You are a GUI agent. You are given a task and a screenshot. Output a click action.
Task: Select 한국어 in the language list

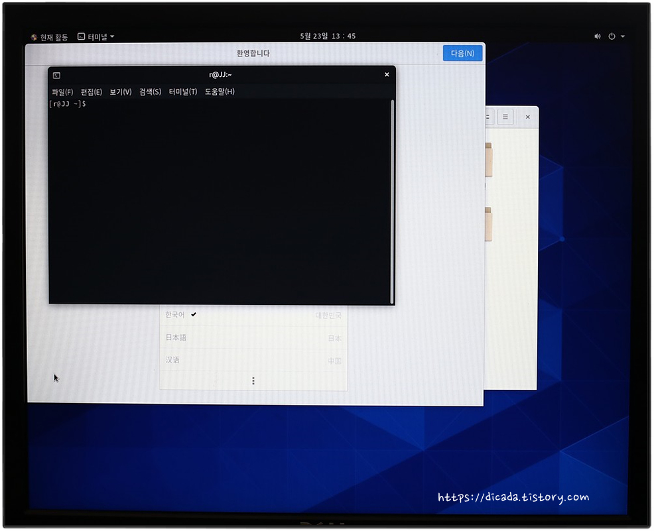(x=253, y=315)
